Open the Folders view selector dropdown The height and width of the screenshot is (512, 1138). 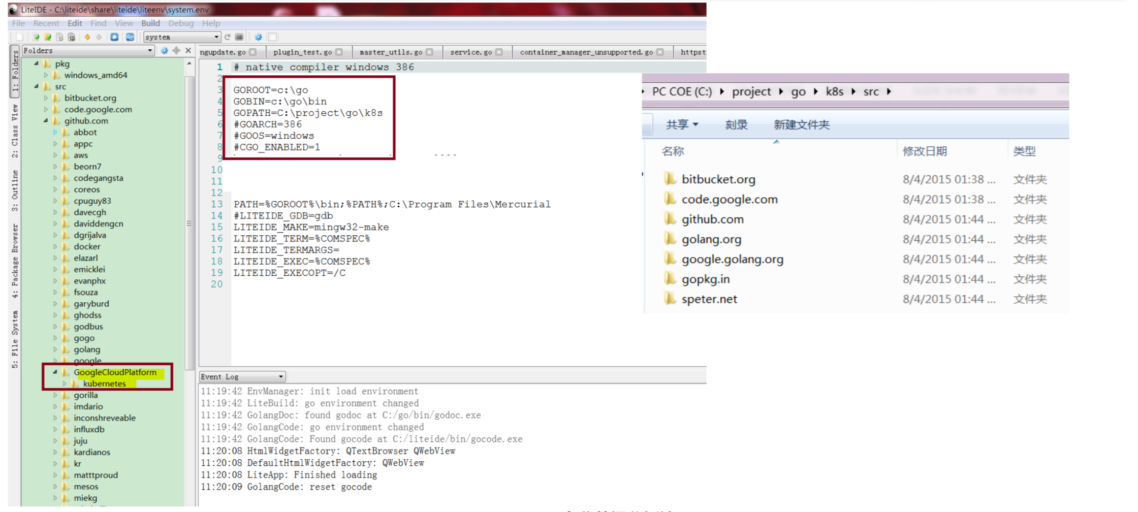88,50
